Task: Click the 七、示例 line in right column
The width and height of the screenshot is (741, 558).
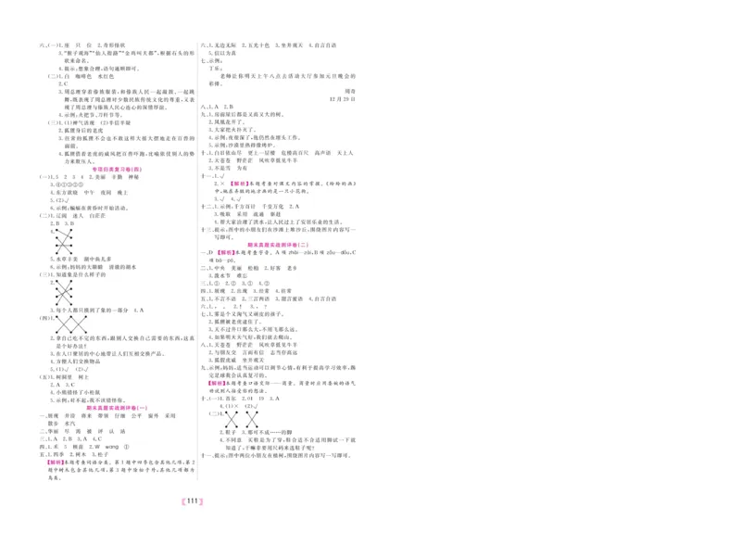Action: (211, 60)
